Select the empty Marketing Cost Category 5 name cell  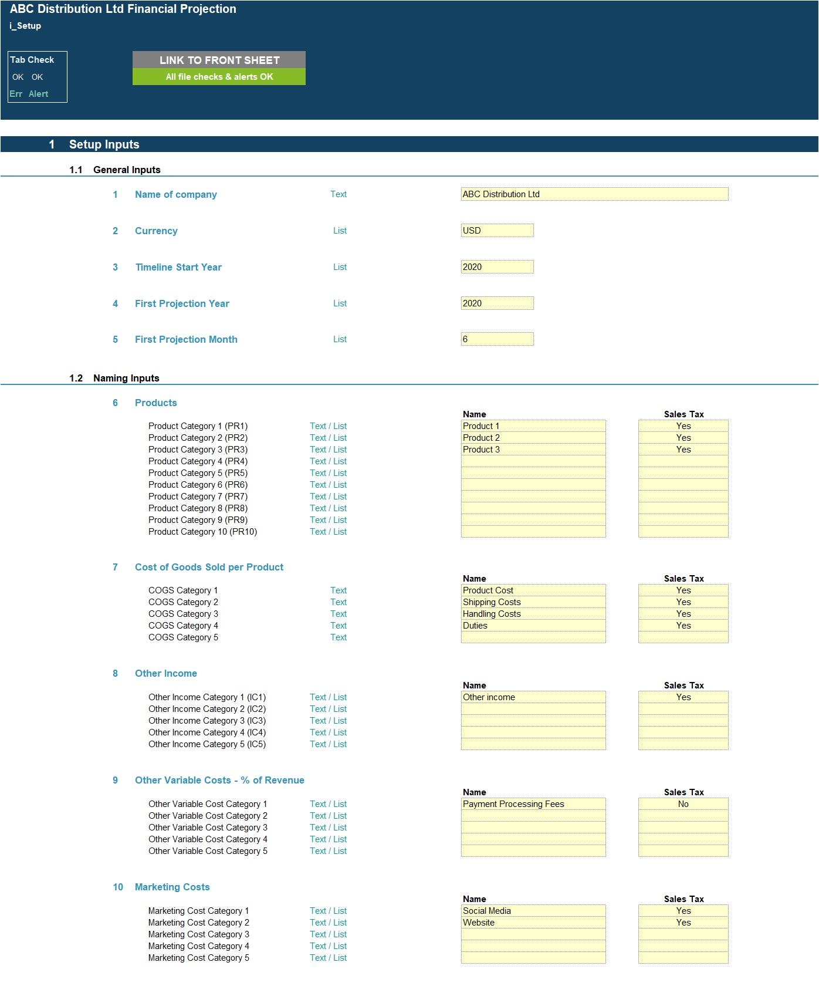click(x=533, y=958)
